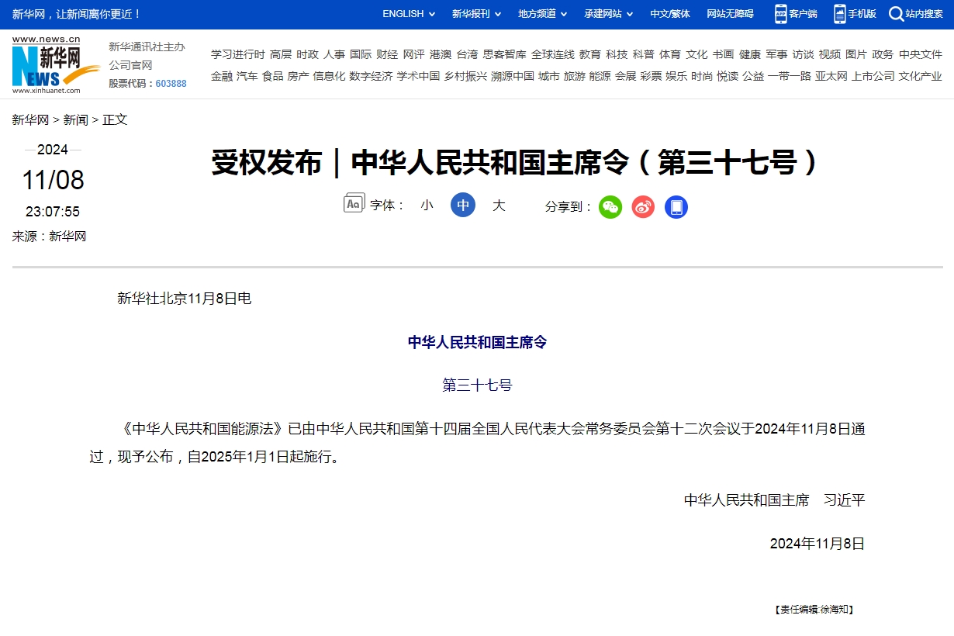Open 网站无障碍 accessibility mode
This screenshot has height=636, width=954.
coord(730,14)
